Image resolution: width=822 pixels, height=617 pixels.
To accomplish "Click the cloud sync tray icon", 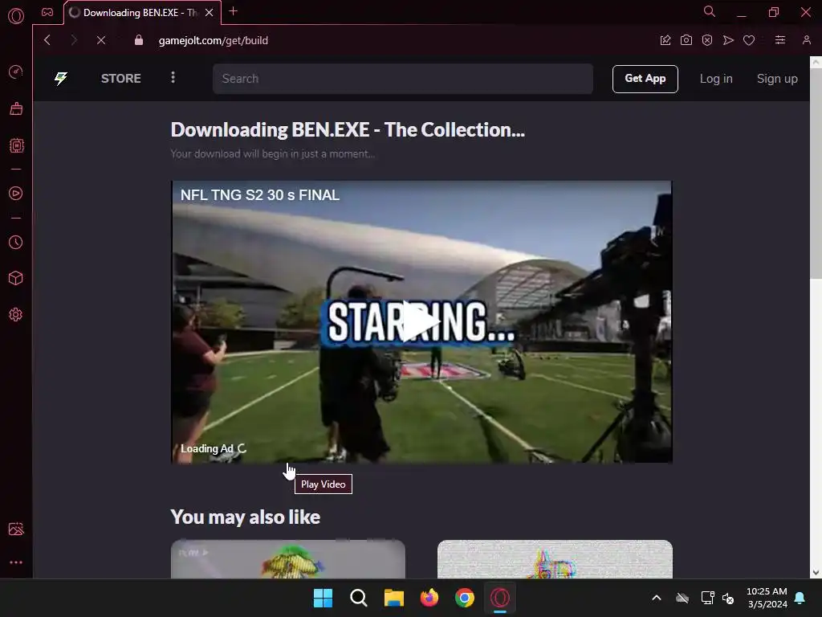I will point(682,598).
